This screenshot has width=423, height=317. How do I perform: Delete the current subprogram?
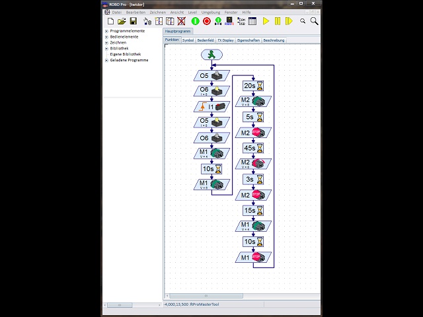click(181, 21)
